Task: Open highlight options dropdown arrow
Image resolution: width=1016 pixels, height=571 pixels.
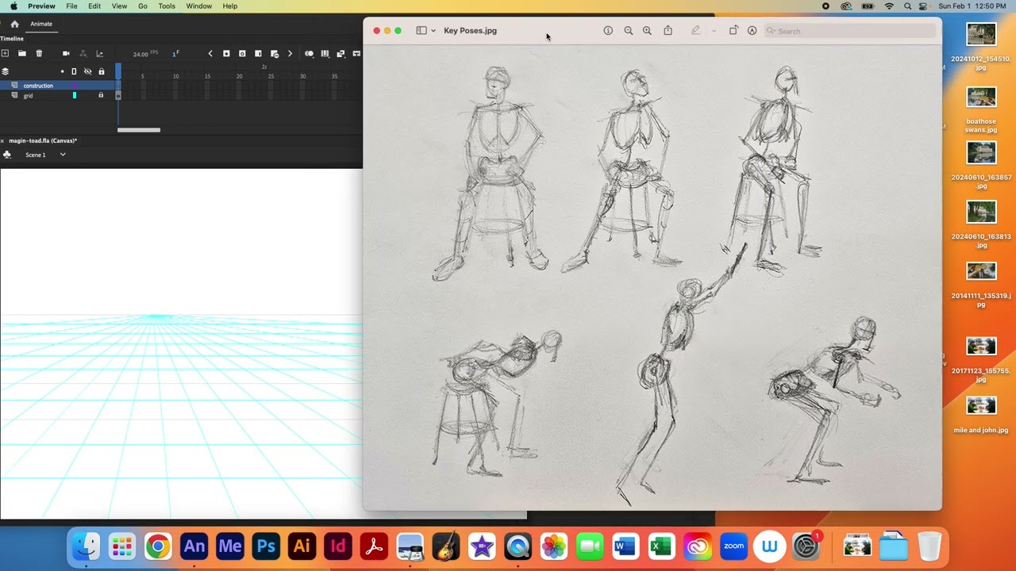Action: pos(714,31)
